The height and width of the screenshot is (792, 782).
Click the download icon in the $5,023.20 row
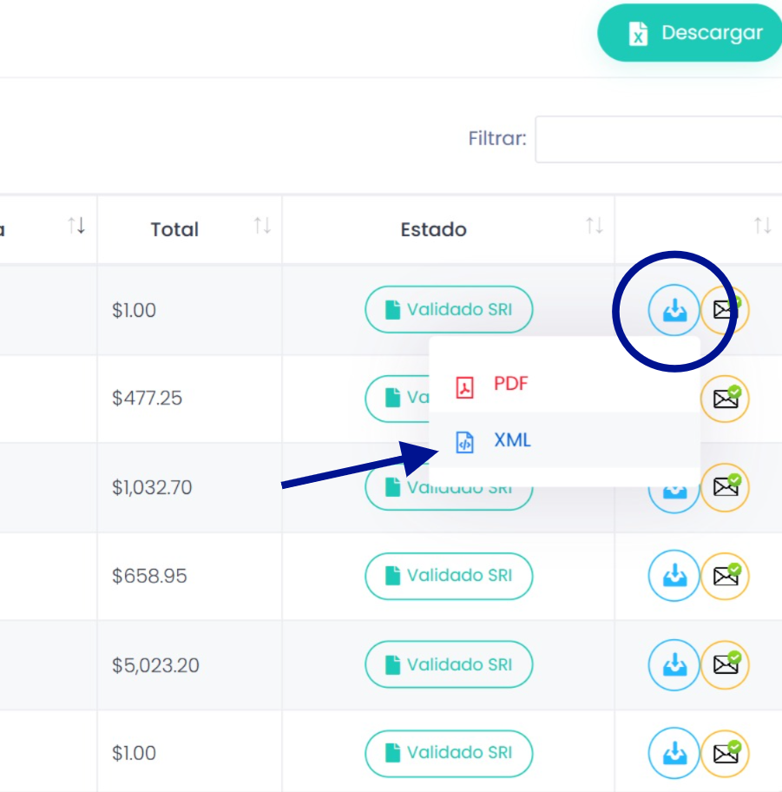(x=674, y=665)
